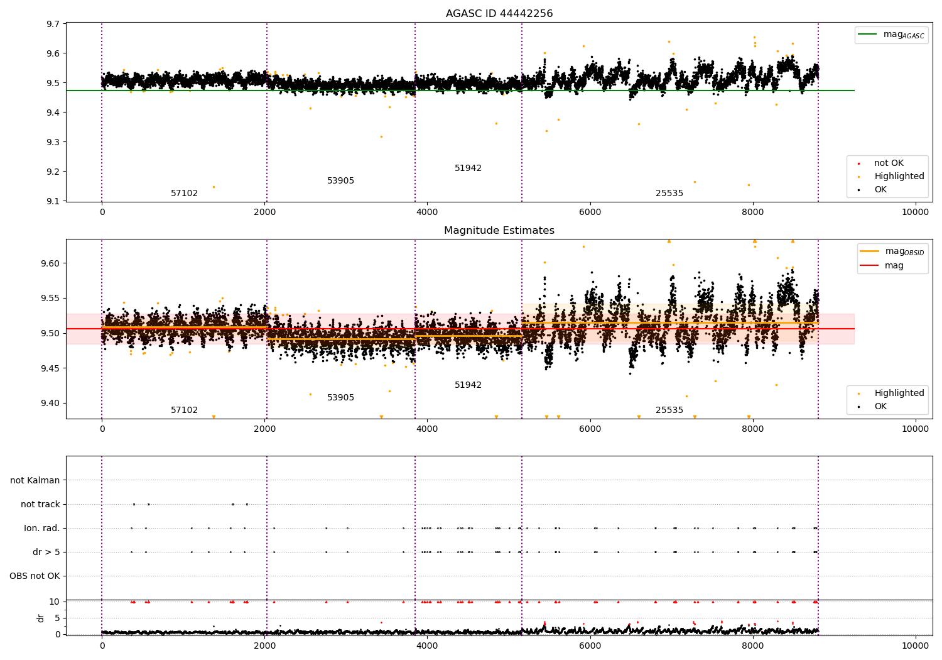Click 4000 x-axis tick under Magnitude Estimates plot
Screen dimensions: 942x660
428,429
